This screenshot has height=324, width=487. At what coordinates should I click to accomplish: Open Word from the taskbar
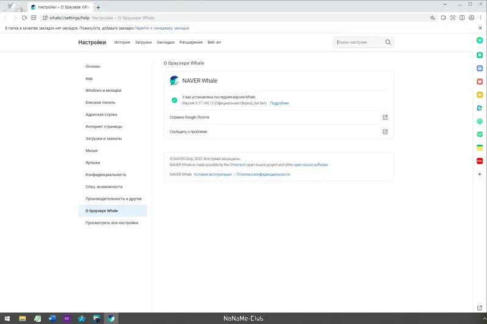[x=52, y=319]
